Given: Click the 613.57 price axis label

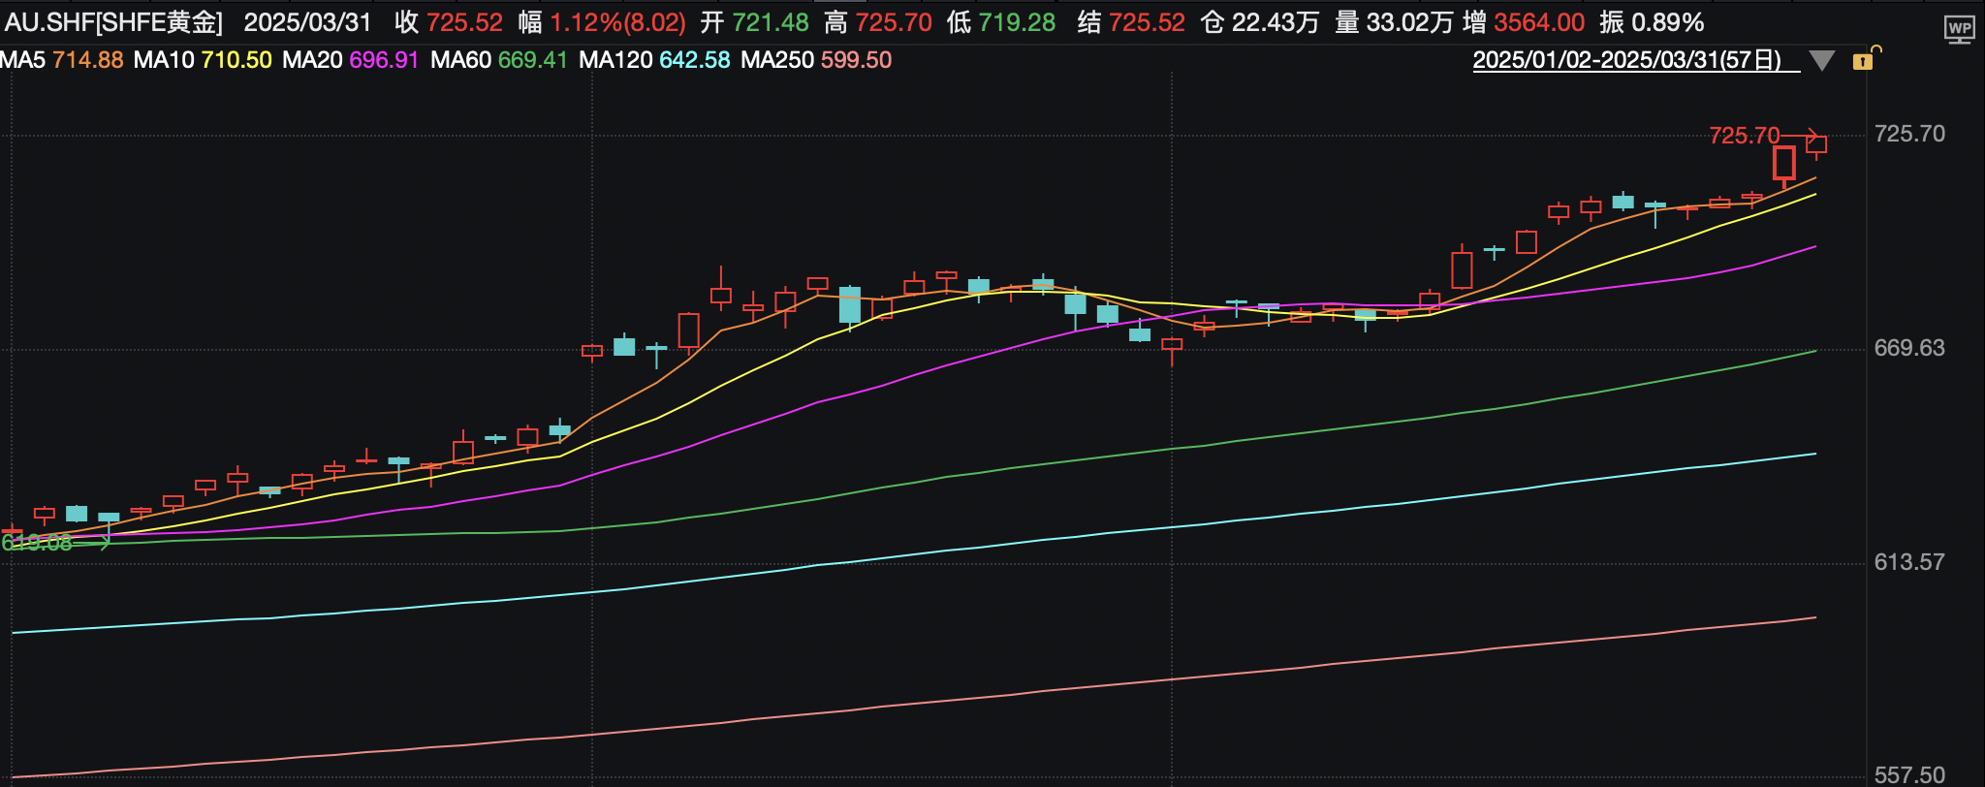Looking at the screenshot, I should click(x=1908, y=562).
